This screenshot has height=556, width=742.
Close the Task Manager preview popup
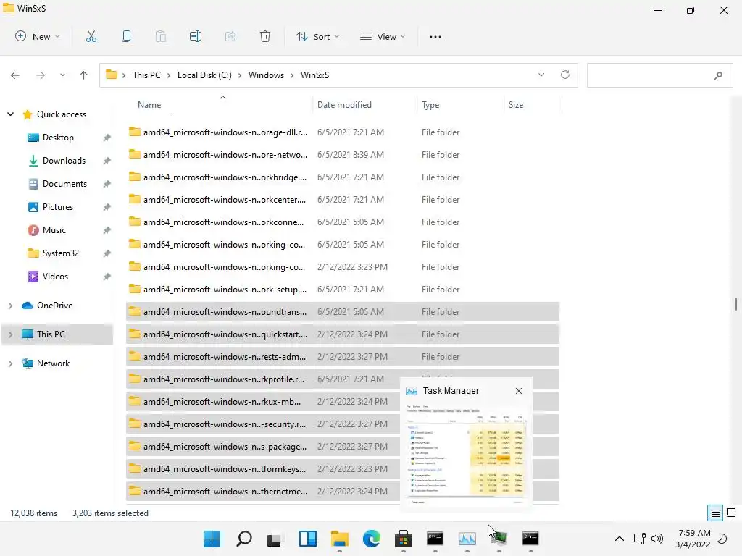519,390
